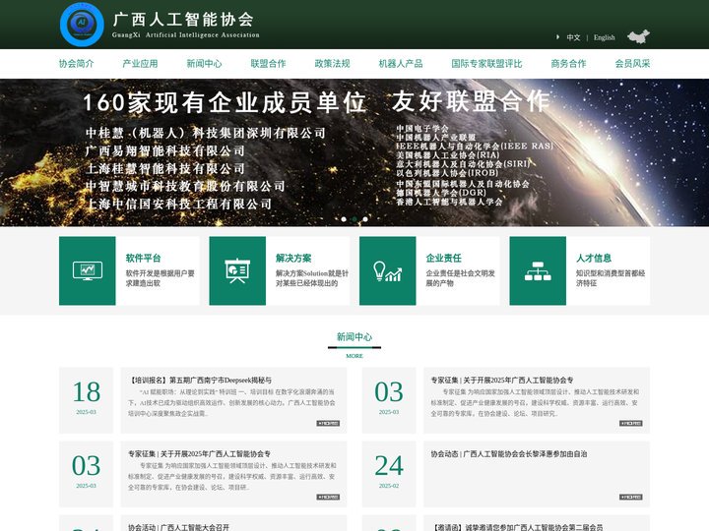Image resolution: width=709 pixels, height=531 pixels.
Task: Click MORE tag on 协会动态 news card
Action: click(x=631, y=497)
